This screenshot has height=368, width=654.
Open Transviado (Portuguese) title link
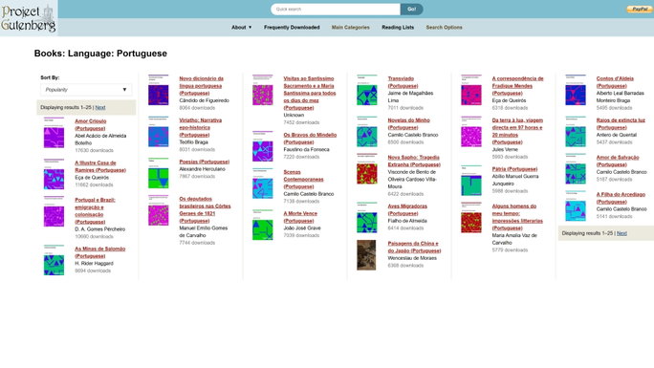403,82
